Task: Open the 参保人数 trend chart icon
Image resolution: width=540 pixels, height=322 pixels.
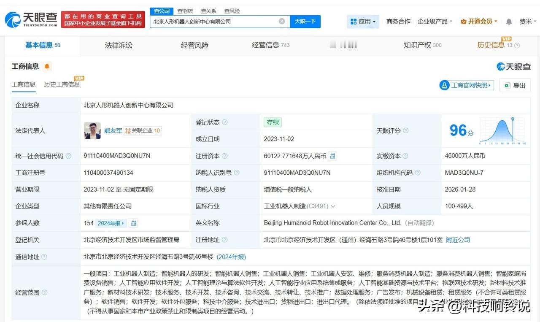Action: point(133,223)
